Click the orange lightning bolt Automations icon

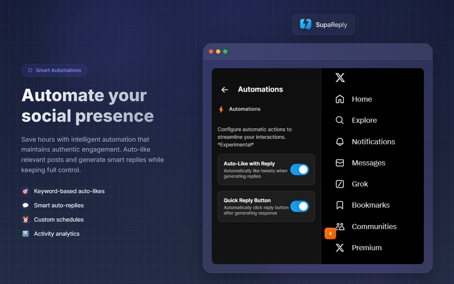click(x=221, y=109)
